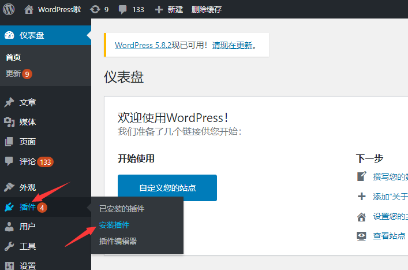Open the 评论 menu label

click(28, 161)
